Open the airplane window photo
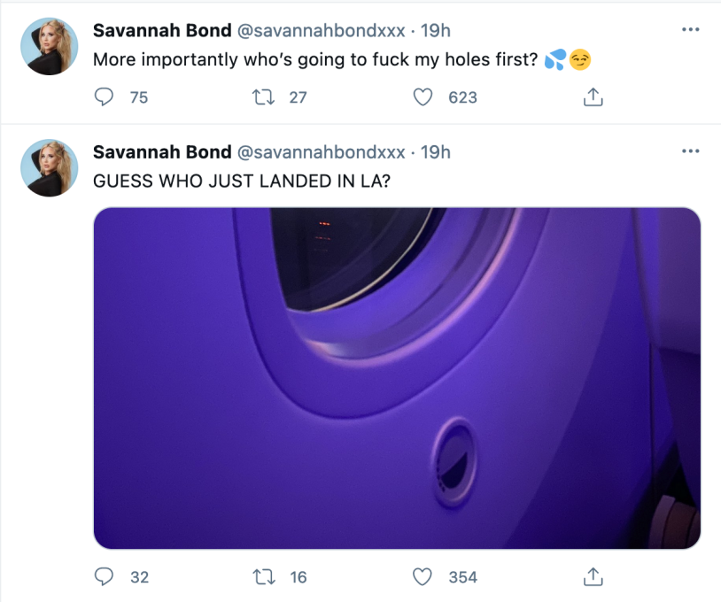The width and height of the screenshot is (721, 602). pyautogui.click(x=397, y=378)
